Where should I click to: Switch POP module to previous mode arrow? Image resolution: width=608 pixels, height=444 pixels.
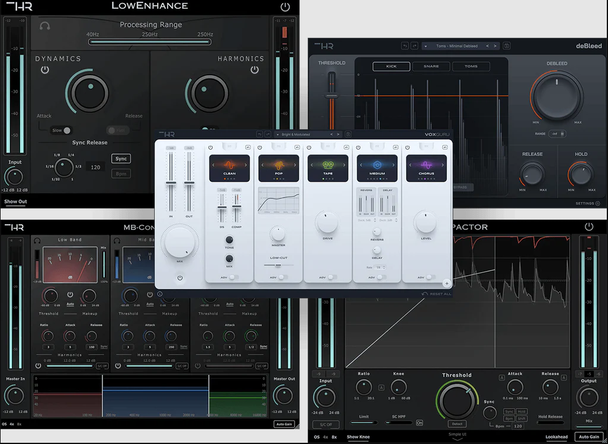[x=262, y=165]
